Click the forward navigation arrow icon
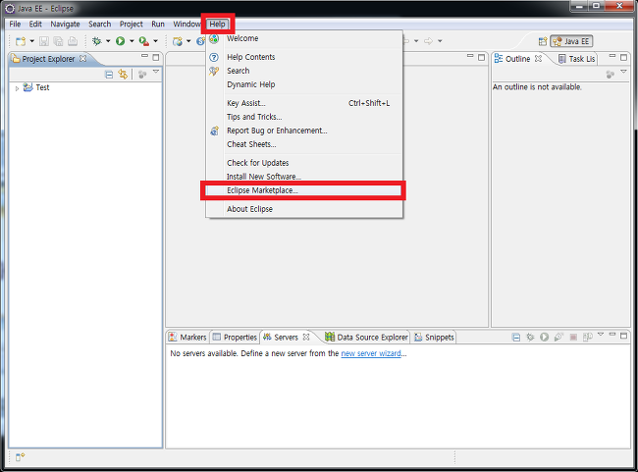Viewport: 638px width, 472px height. point(428,41)
